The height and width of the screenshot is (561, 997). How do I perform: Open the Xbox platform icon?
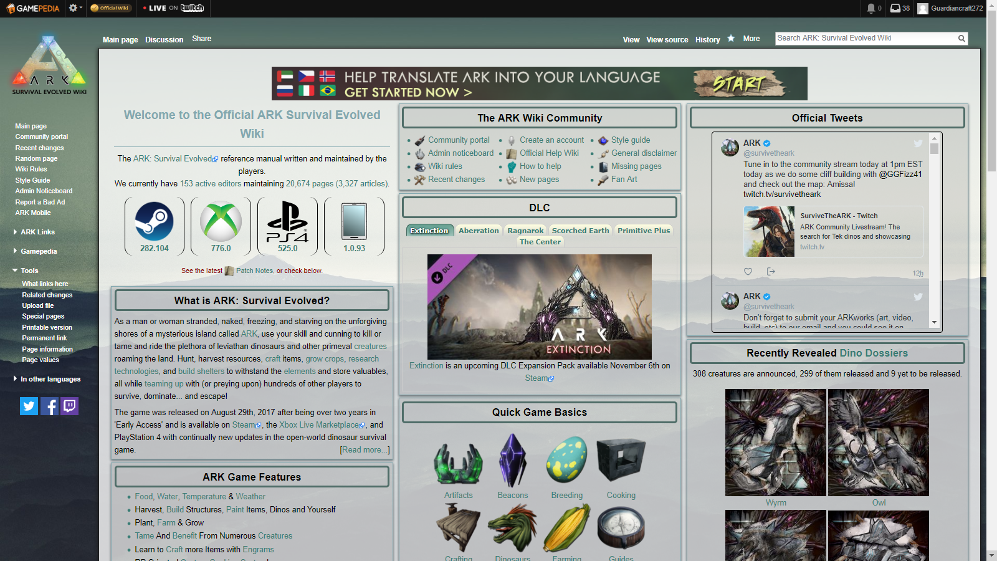(x=221, y=221)
